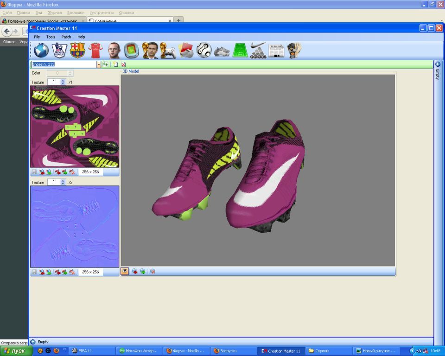Image resolution: width=445 pixels, height=356 pixels.
Task: Open Firefox's Журнал menu
Action: (55, 13)
